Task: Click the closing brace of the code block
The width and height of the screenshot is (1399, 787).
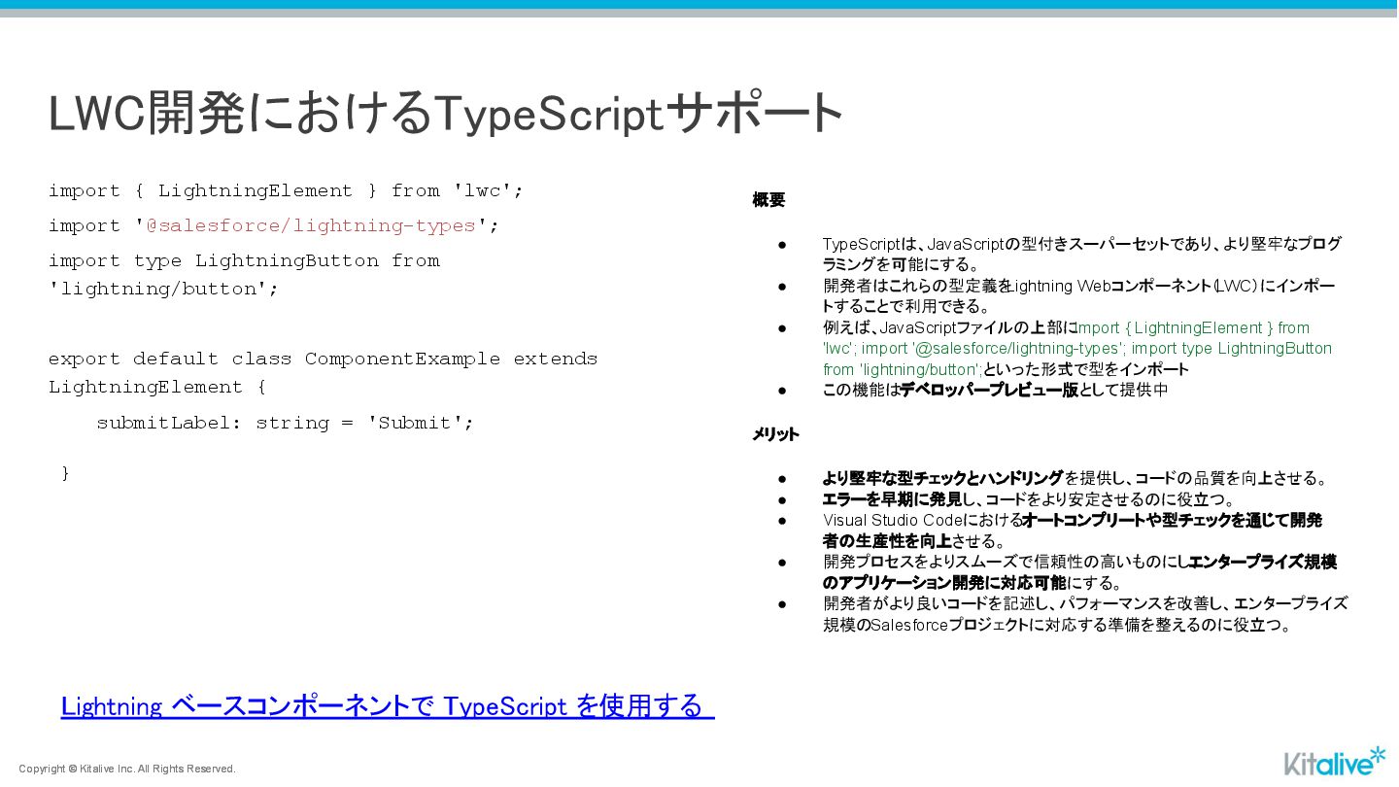Action: click(66, 473)
